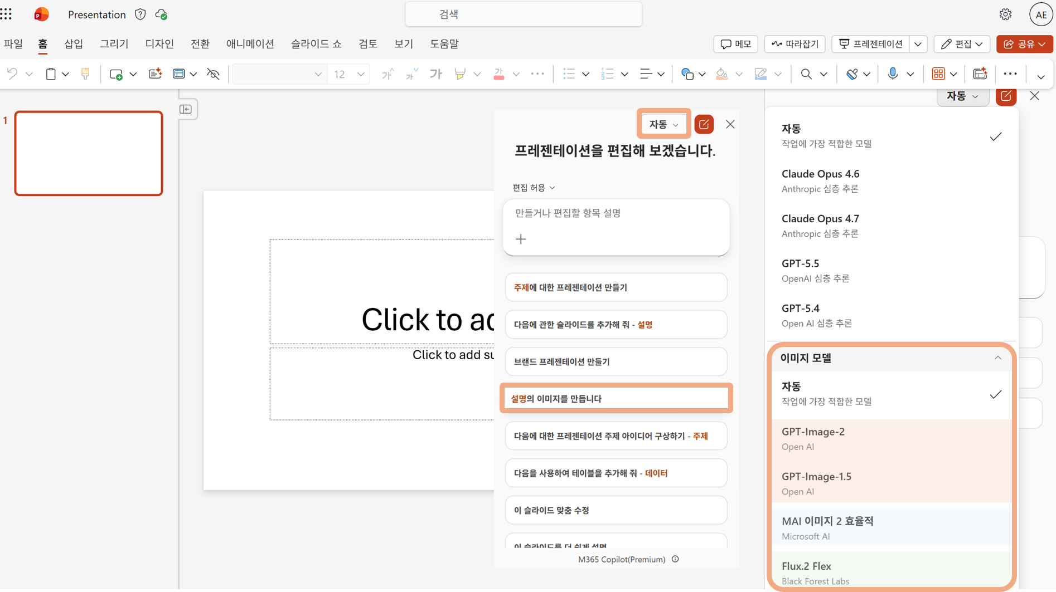Viewport: 1056px width, 592px height.
Task: Start new chat in the right pane
Action: click(x=1006, y=96)
